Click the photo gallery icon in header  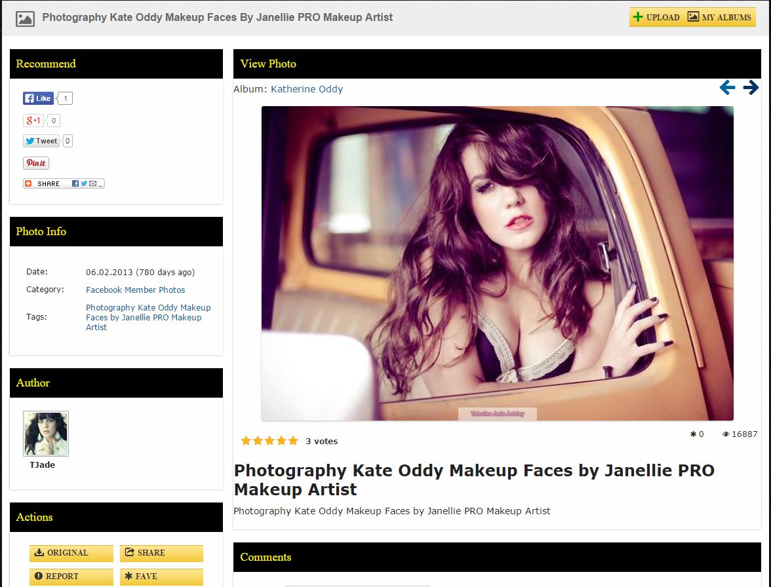pyautogui.click(x=25, y=18)
